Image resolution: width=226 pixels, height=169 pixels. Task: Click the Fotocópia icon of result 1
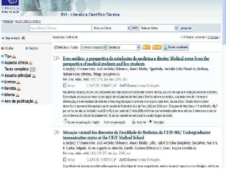point(150,122)
